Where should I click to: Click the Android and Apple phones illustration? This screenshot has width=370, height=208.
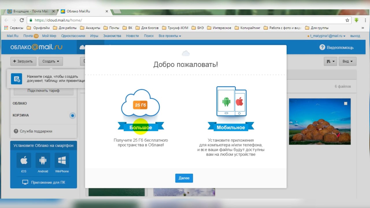tap(231, 101)
